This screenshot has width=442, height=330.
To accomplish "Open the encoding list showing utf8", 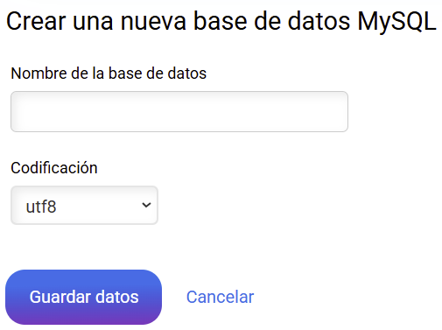I will coord(84,205).
